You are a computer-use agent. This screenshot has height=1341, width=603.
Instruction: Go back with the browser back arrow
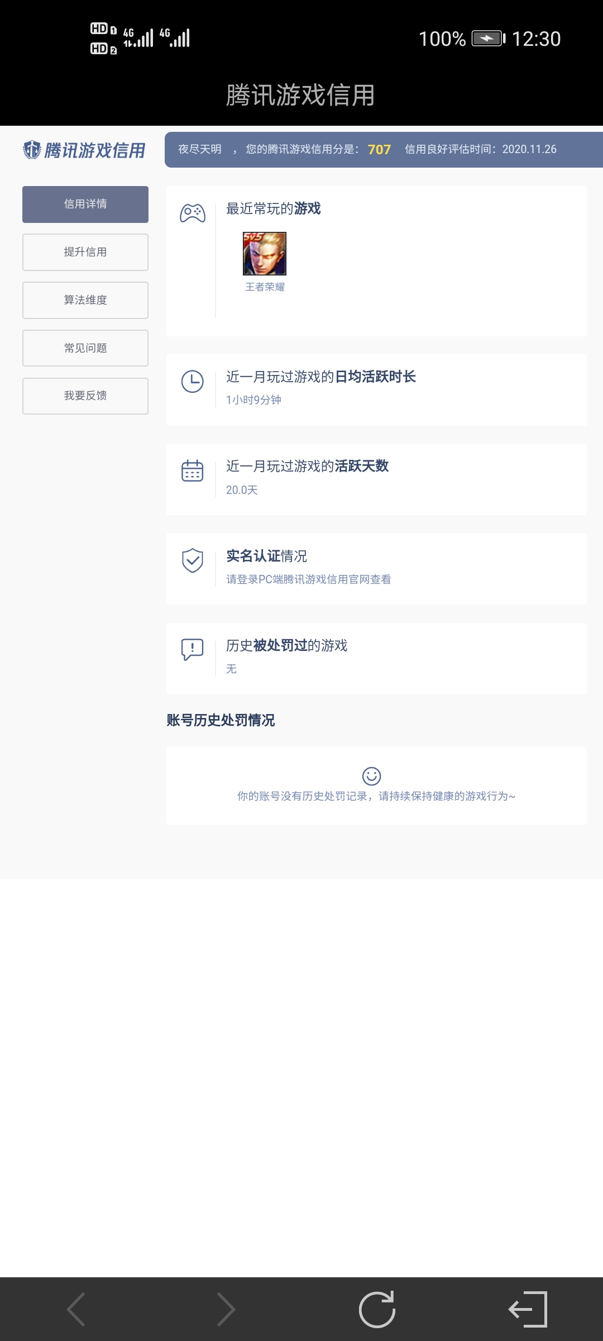click(x=76, y=1309)
